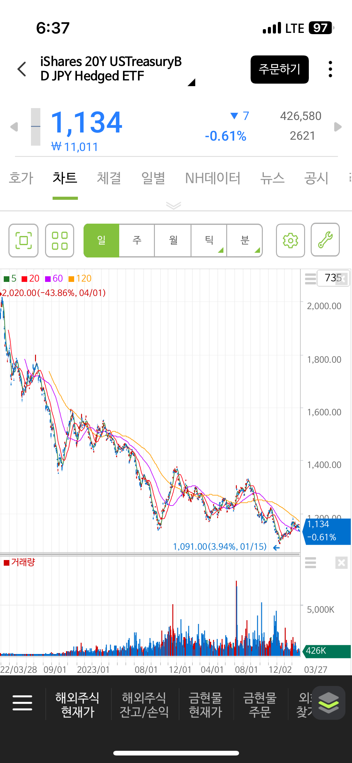Select the 차트 tab
This screenshot has width=352, height=763.
(x=65, y=178)
